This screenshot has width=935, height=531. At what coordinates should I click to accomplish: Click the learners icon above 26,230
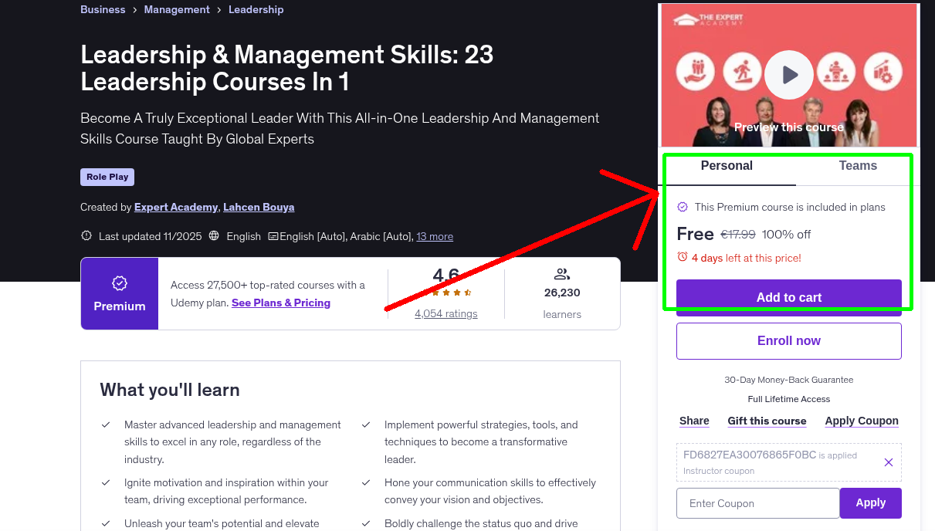click(x=562, y=272)
